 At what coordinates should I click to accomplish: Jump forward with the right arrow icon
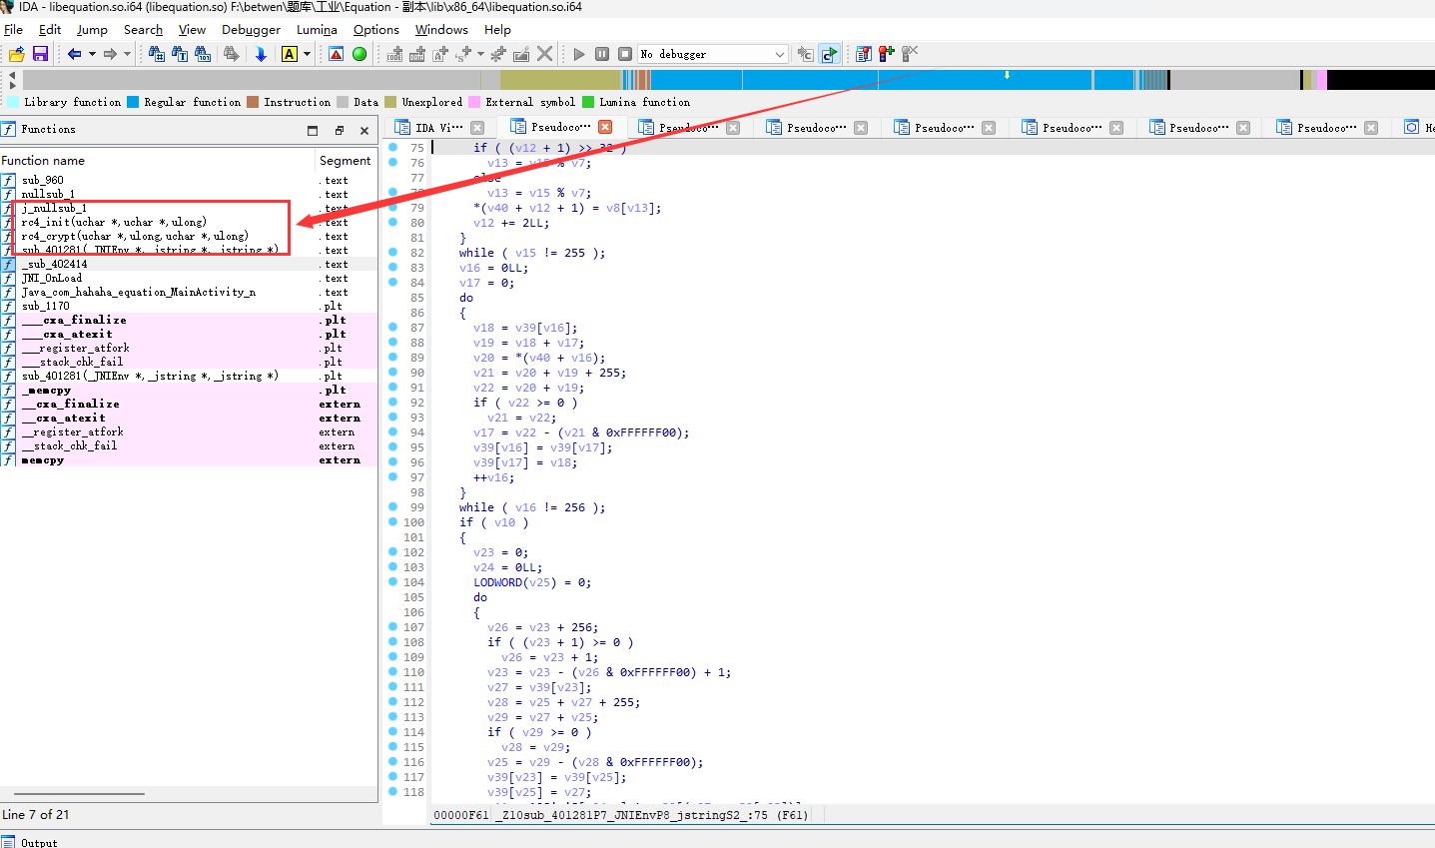click(109, 54)
